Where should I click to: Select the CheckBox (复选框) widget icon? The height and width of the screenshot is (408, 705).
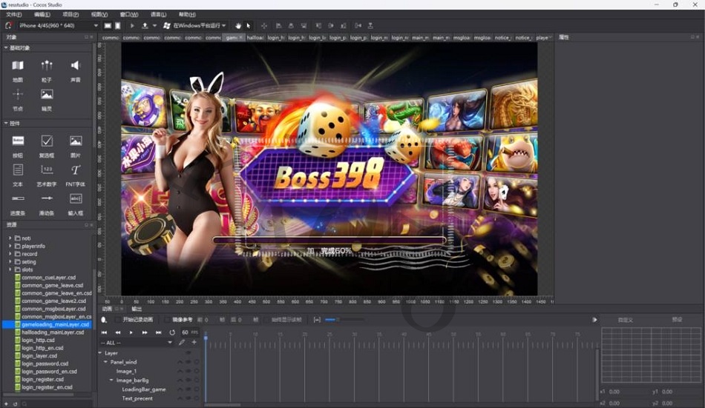tap(47, 141)
